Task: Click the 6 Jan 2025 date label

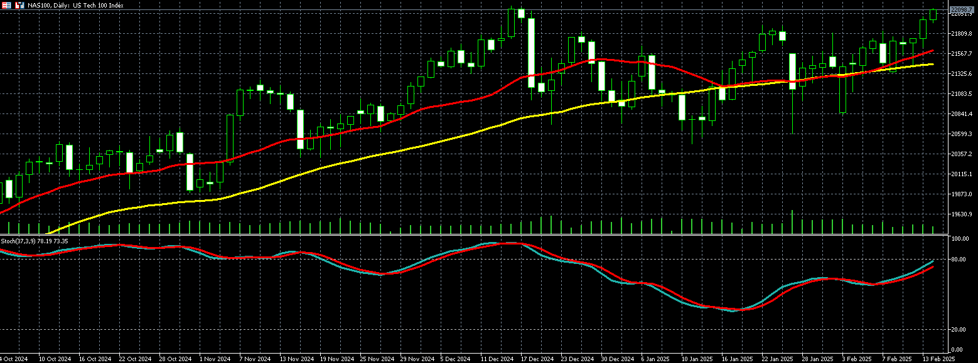Action: pyautogui.click(x=657, y=359)
